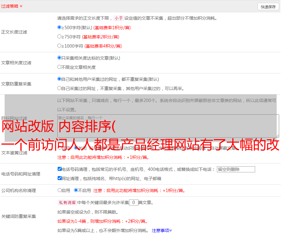Expand the 注意事项 notes link
This screenshot has width=281, height=236.
162,230
